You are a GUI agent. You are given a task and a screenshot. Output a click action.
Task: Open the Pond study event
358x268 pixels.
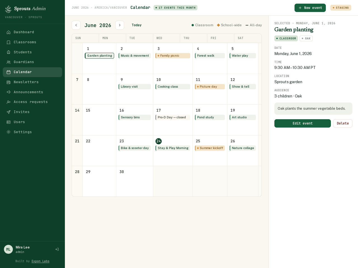point(210,118)
